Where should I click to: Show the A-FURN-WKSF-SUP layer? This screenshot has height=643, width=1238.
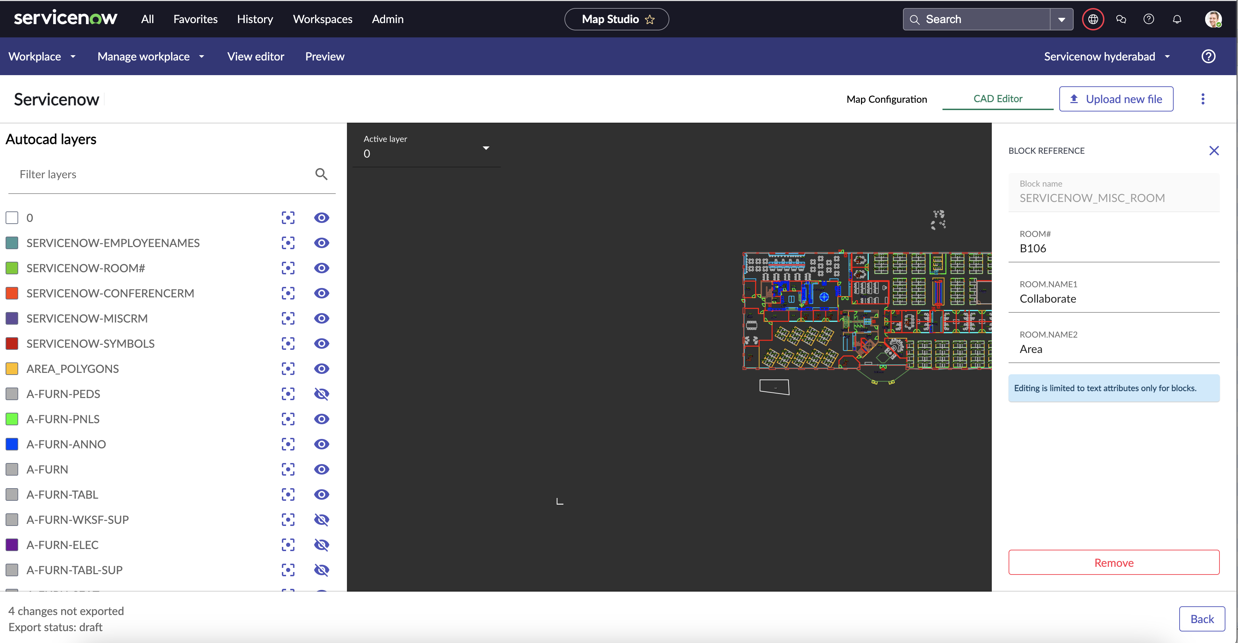click(x=321, y=520)
